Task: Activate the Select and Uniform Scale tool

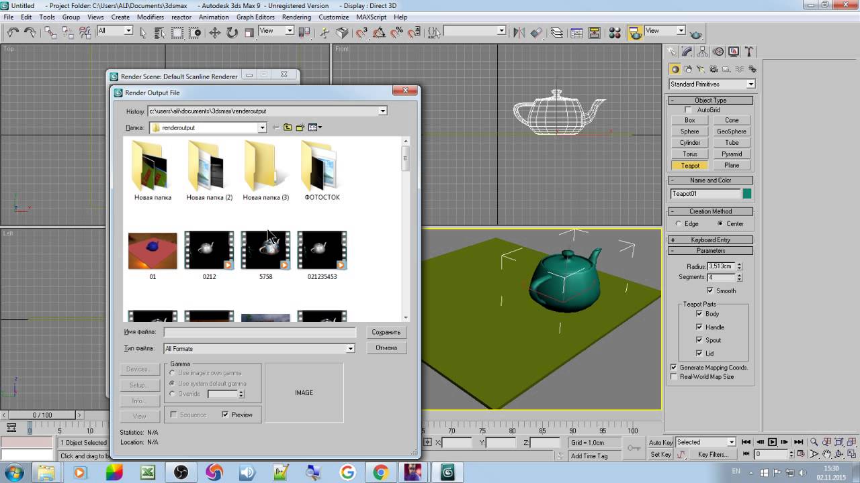Action: 249,32
